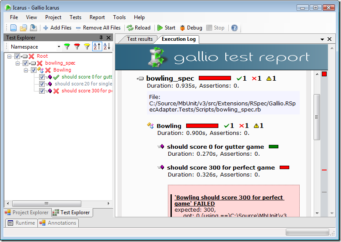Image resolution: width=341 pixels, height=242 pixels.
Task: Toggle checkbox for should score 20 test
Action: click(42, 84)
